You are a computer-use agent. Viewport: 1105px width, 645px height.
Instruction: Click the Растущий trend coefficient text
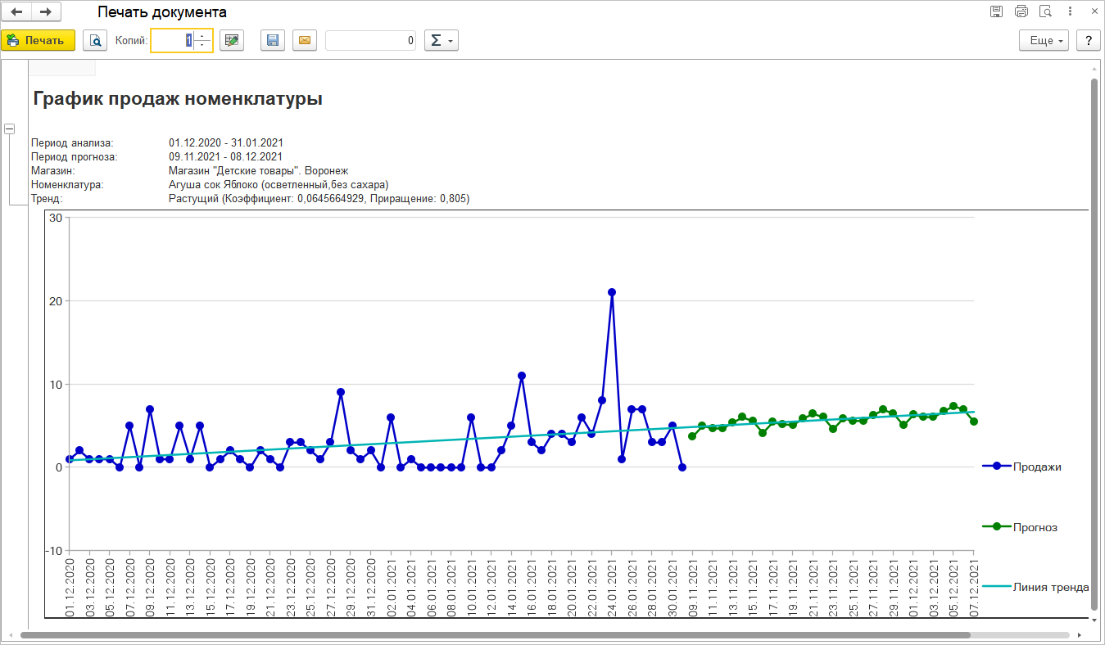[319, 198]
